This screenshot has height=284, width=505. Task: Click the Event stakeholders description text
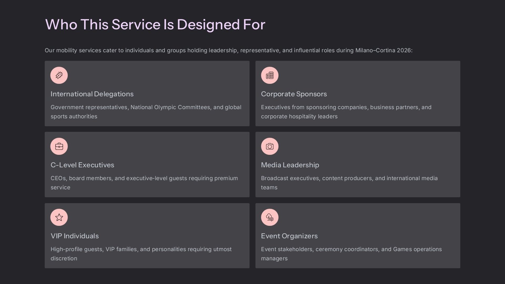pyautogui.click(x=351, y=254)
